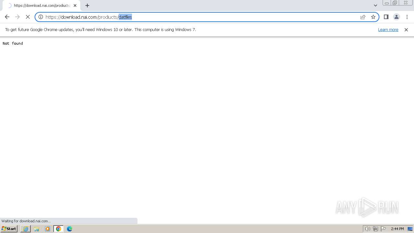Minimize the Chrome window
This screenshot has height=233, width=414.
387,3
